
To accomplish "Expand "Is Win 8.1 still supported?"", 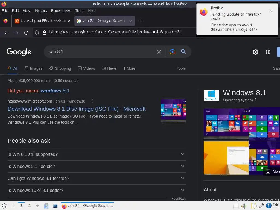I will click(97, 154).
